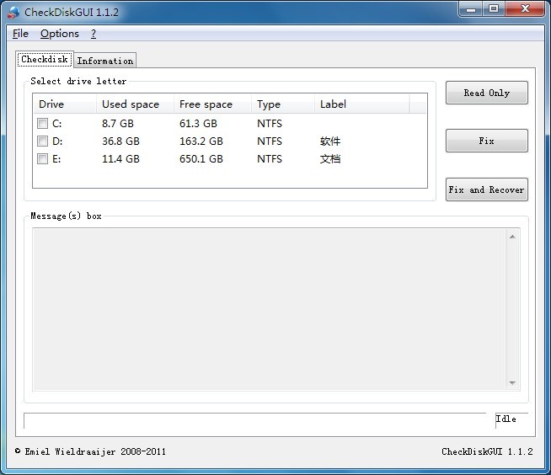The width and height of the screenshot is (551, 475).
Task: Select the Checkdisk tab
Action: (44, 60)
